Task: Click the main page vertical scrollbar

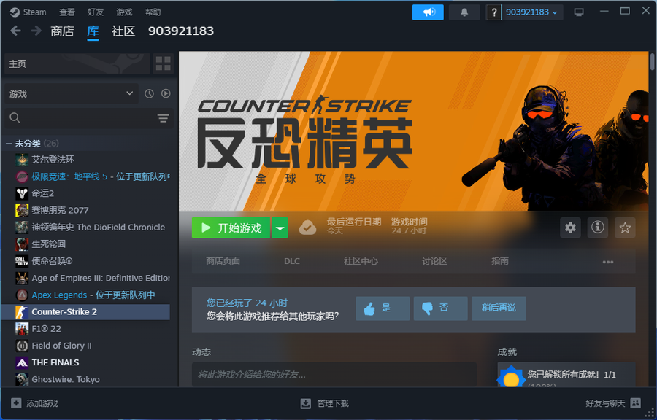Action: [652, 61]
